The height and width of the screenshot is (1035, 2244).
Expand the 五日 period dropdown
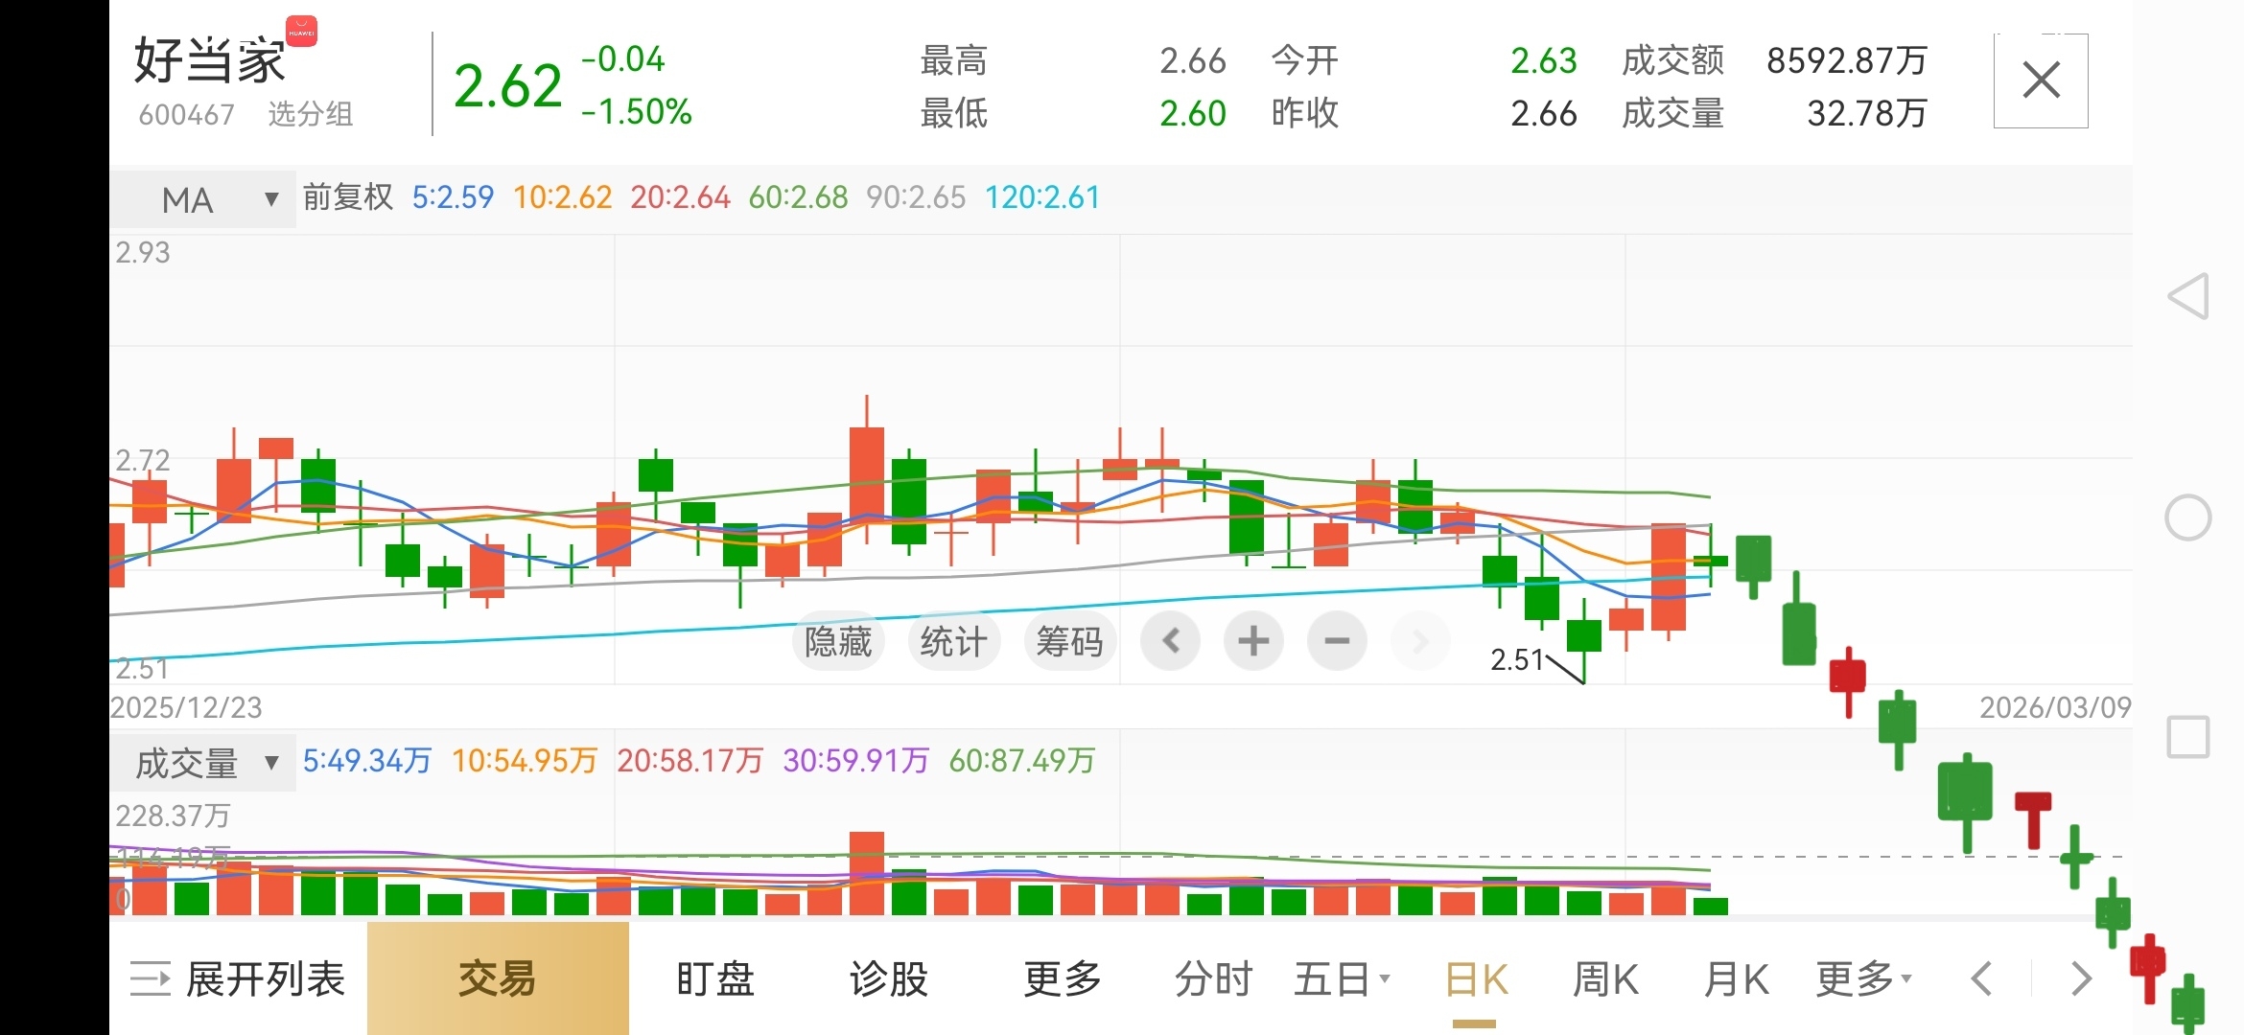[x=1342, y=979]
